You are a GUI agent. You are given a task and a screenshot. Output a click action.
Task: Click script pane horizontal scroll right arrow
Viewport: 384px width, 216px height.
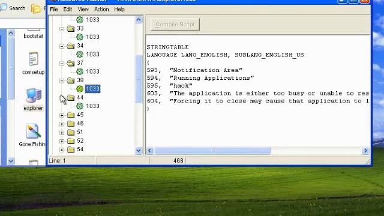(365, 151)
